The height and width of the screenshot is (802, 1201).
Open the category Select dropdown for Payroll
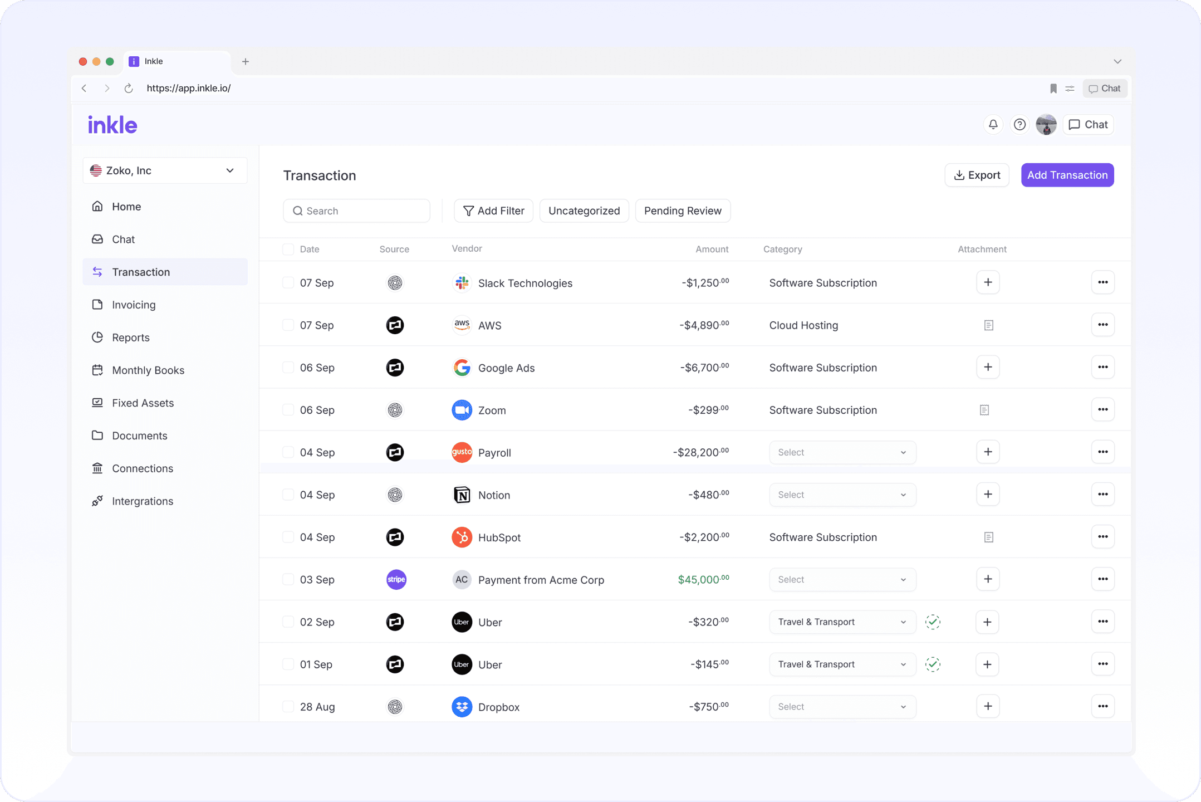coord(842,452)
